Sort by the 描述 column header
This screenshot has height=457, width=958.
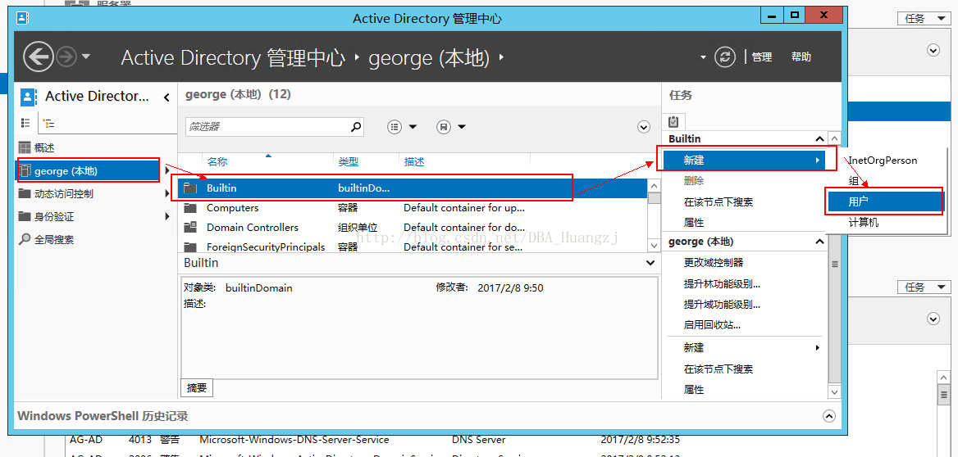414,161
